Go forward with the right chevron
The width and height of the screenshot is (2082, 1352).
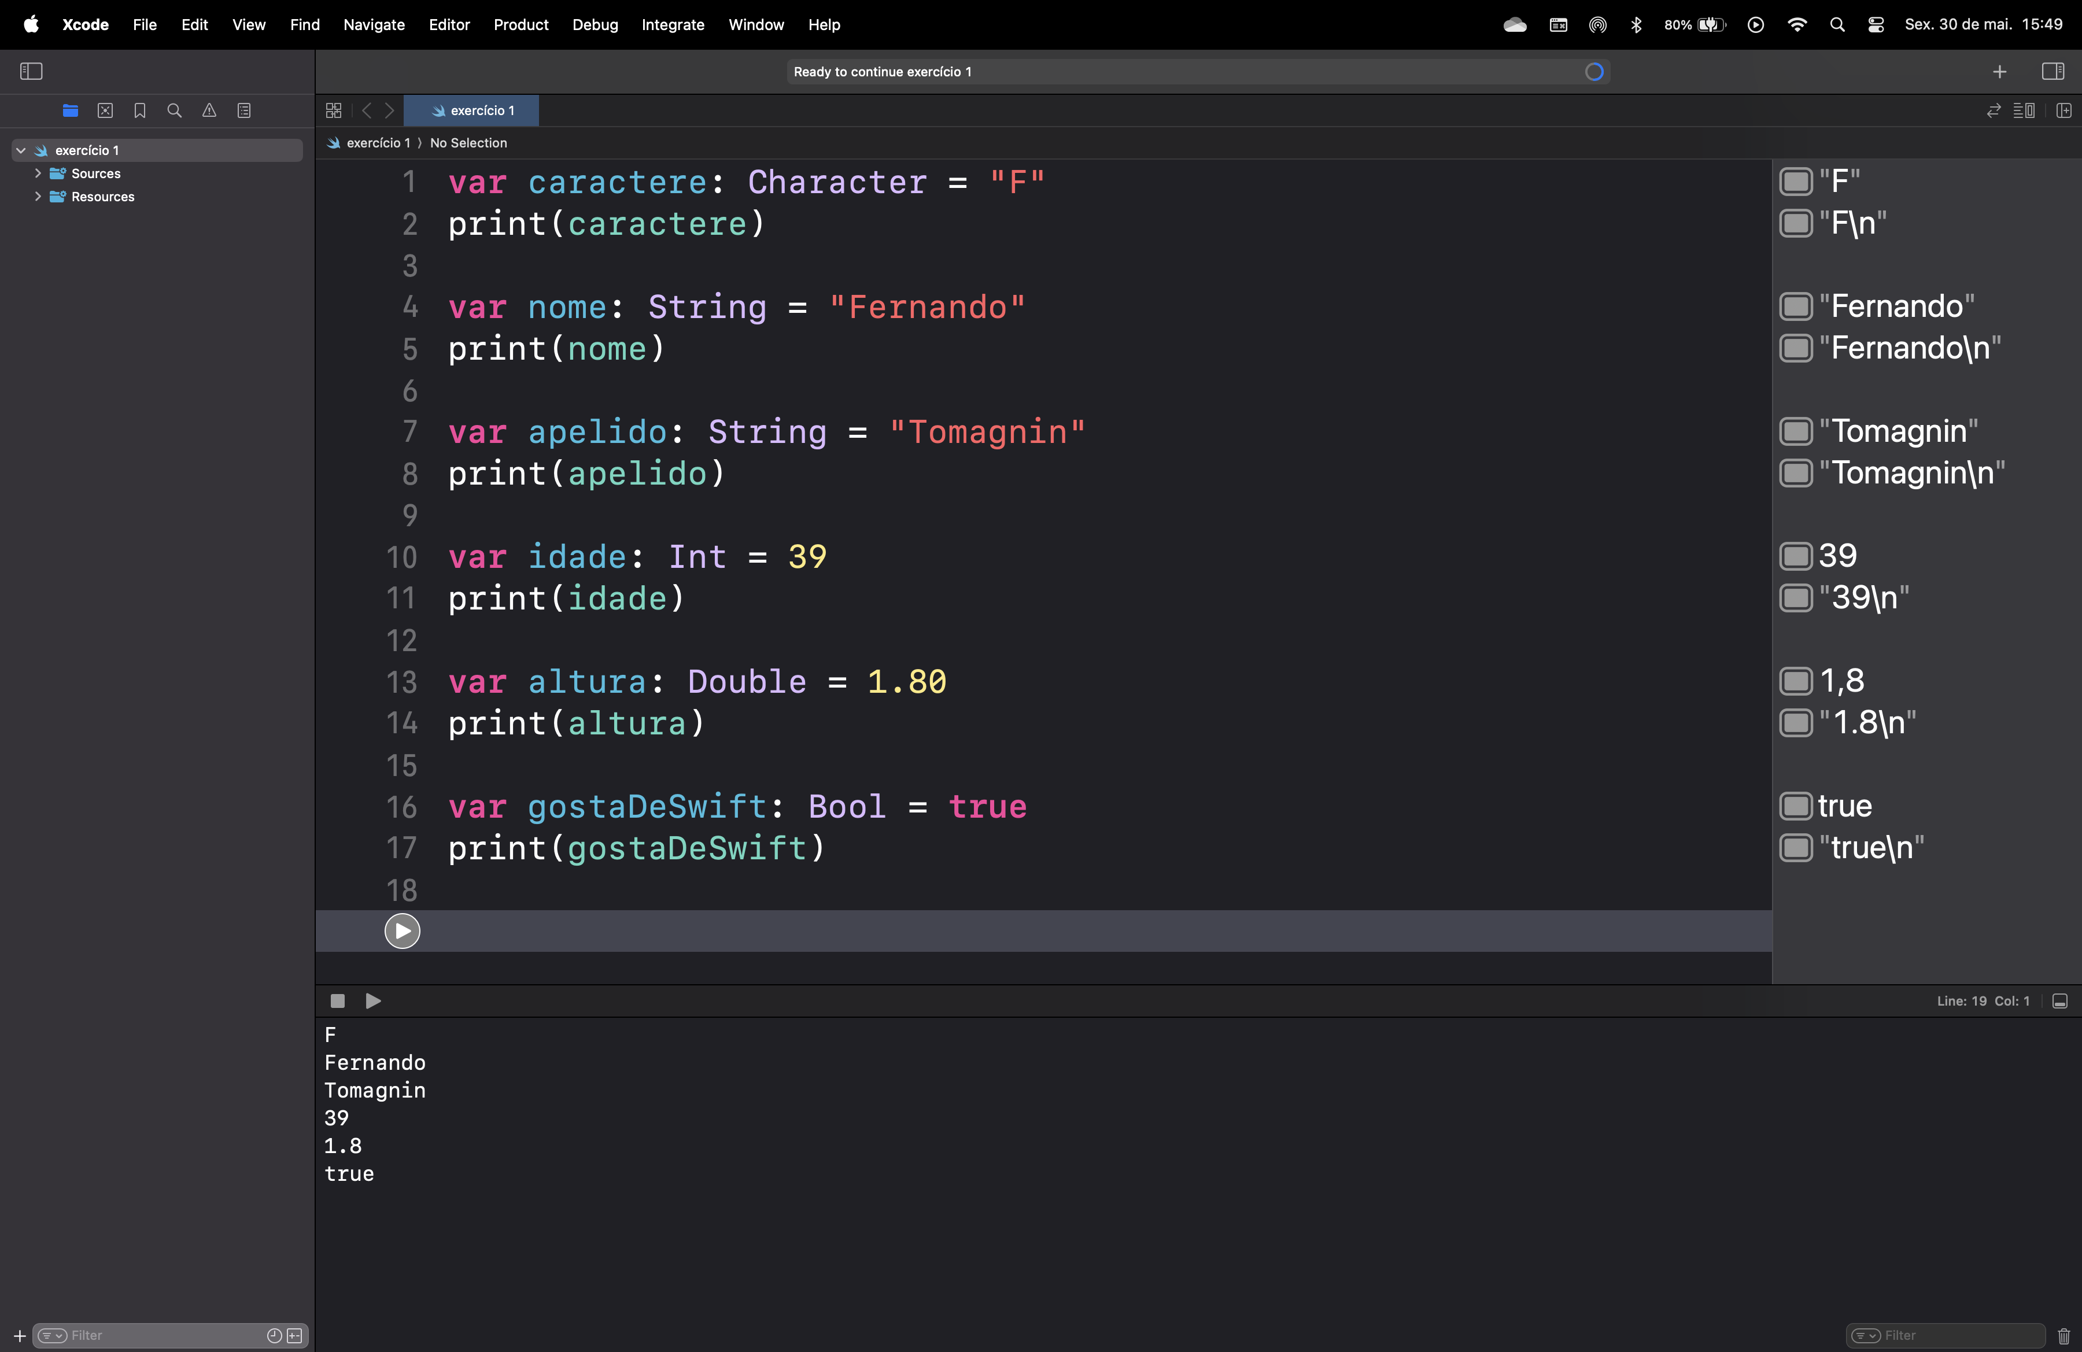pos(389,111)
